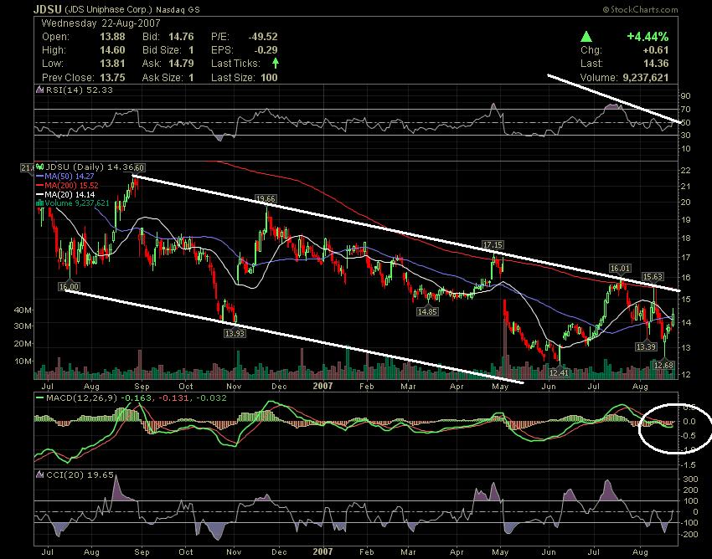The height and width of the screenshot is (559, 712).
Task: Click the volume bars icon in price legend
Action: click(39, 203)
